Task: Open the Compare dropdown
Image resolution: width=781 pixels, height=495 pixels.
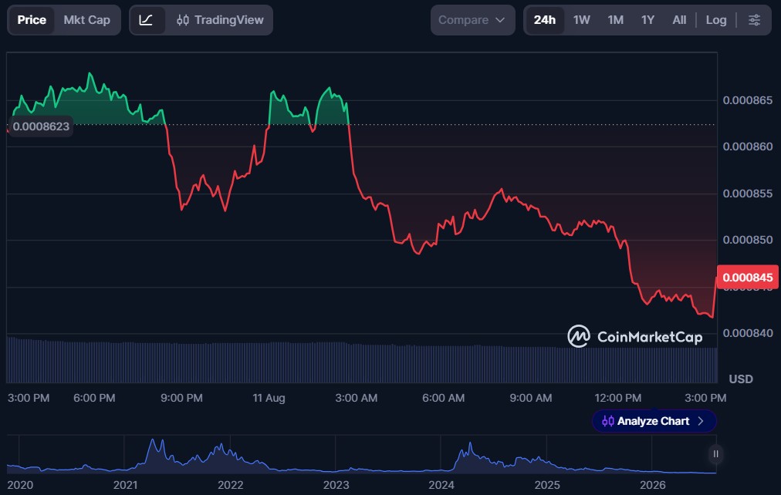Action: tap(472, 20)
